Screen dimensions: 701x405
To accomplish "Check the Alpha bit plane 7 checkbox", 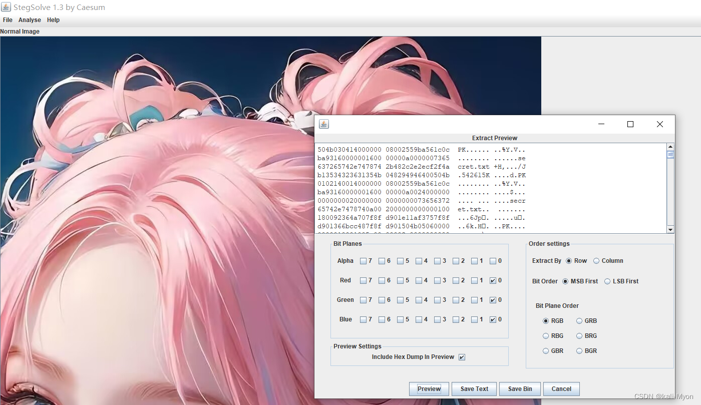I will pyautogui.click(x=363, y=261).
